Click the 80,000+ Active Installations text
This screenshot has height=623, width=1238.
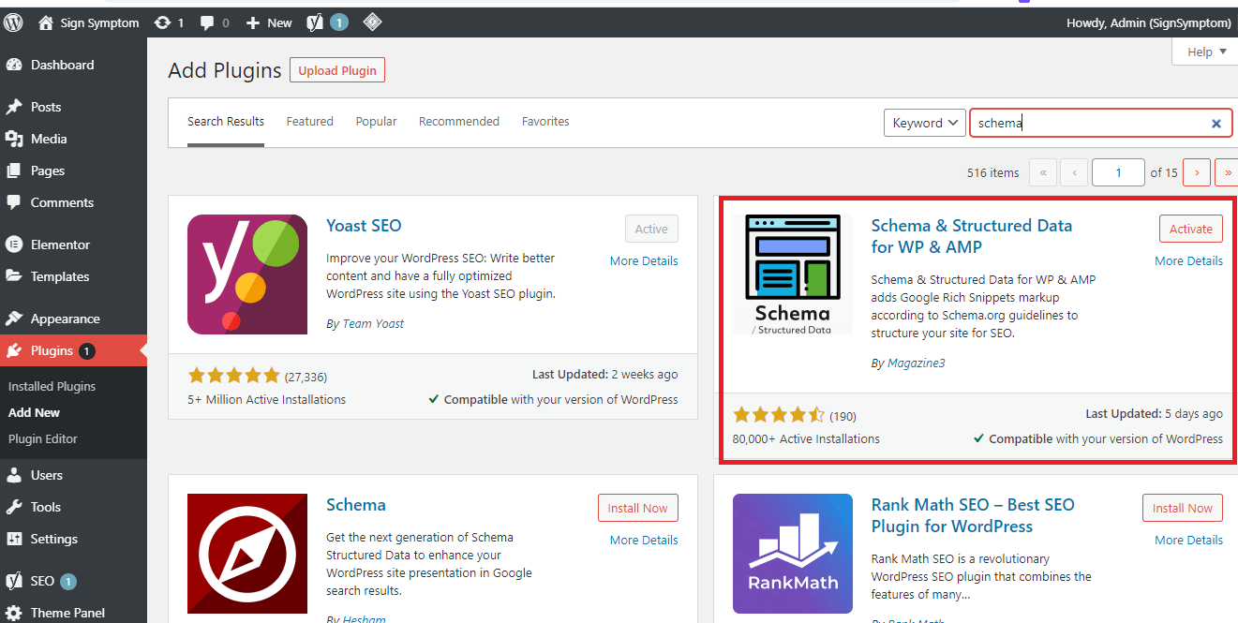pos(806,438)
